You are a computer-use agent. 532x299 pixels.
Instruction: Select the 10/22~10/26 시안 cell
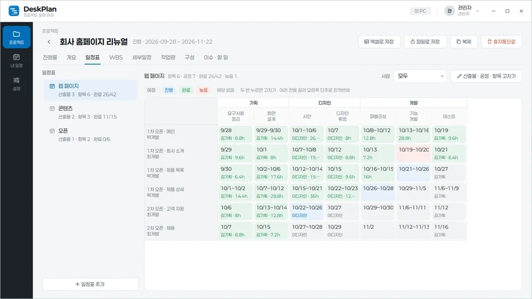click(x=306, y=212)
